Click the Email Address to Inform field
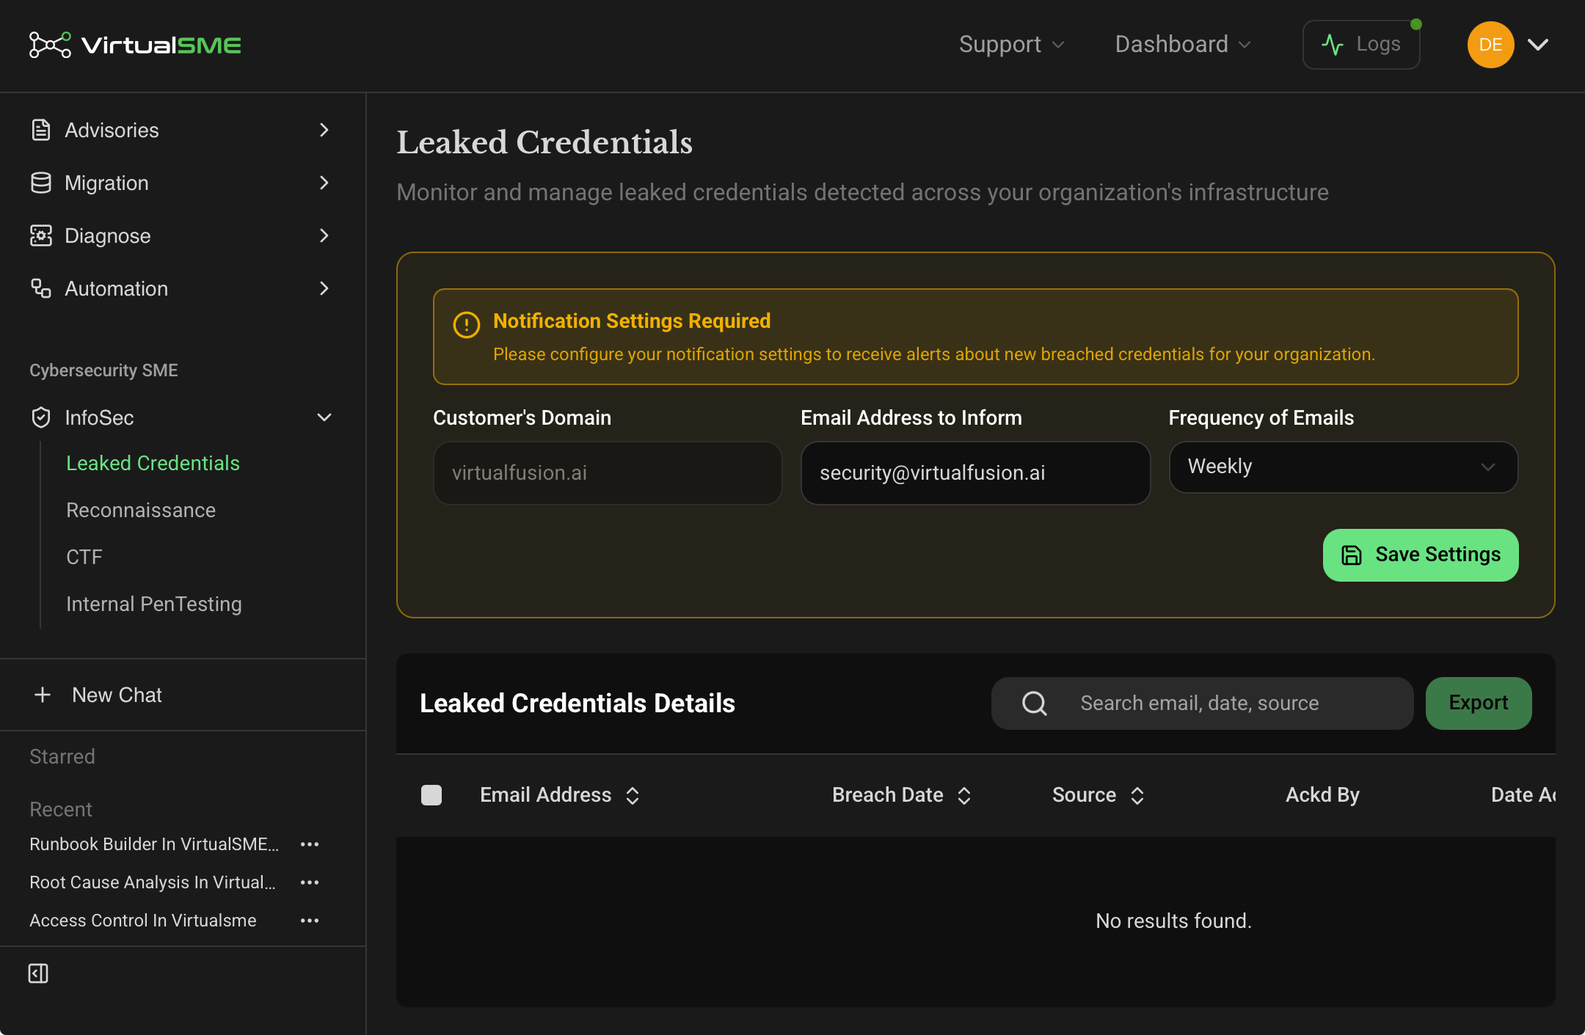This screenshot has height=1035, width=1585. [x=975, y=472]
